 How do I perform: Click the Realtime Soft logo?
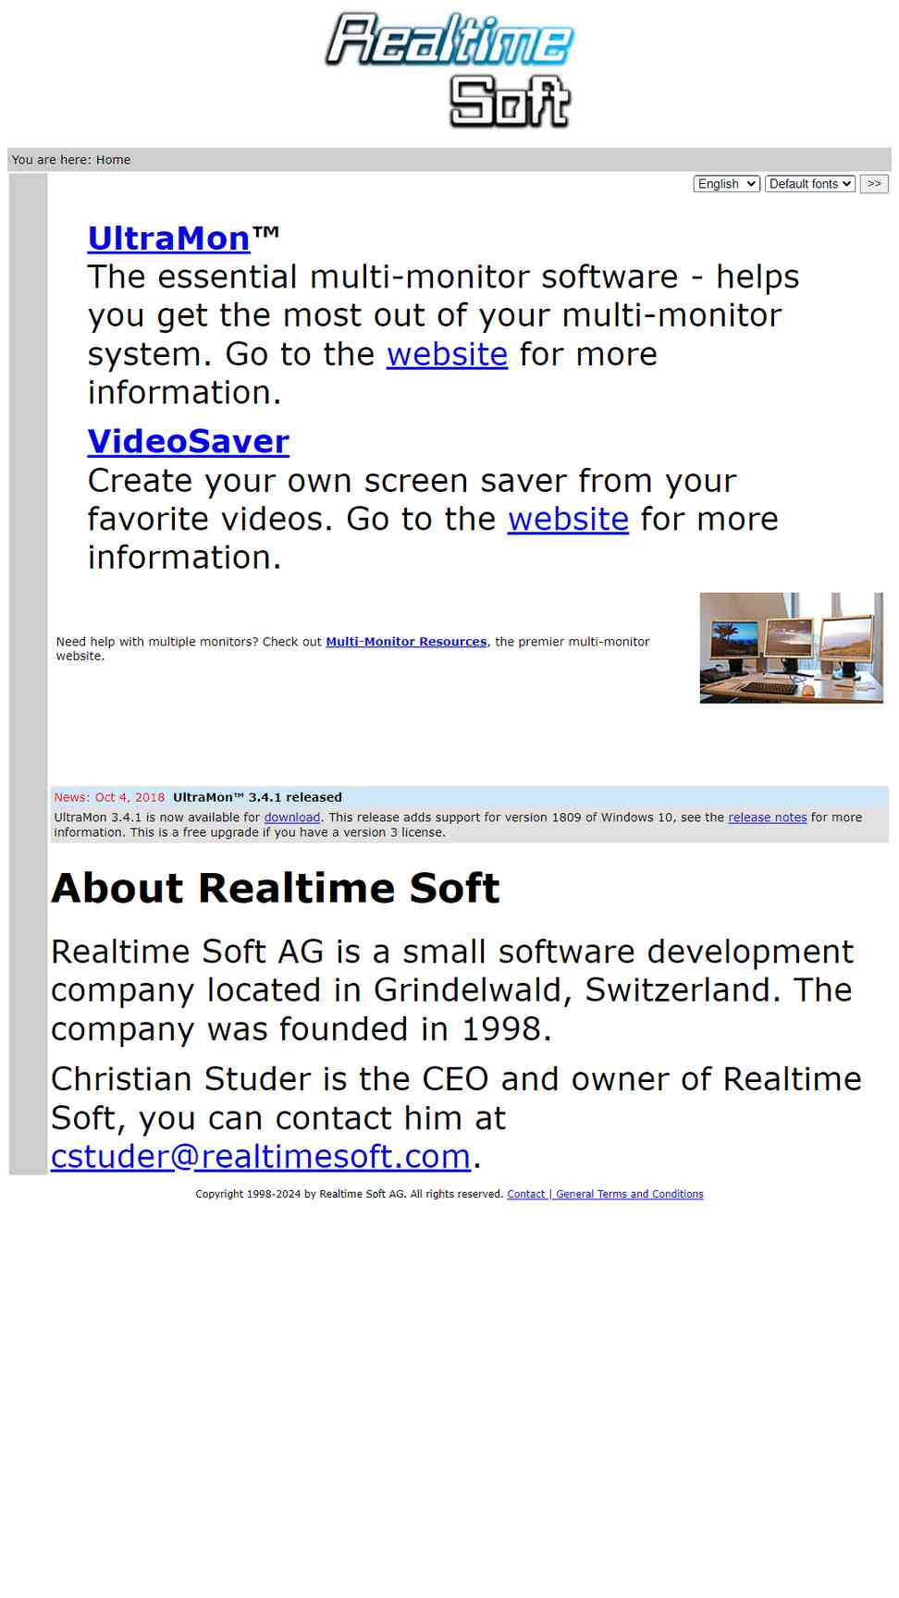click(x=449, y=69)
